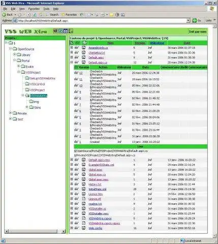Expand the Skins tree node
This screenshot has height=244, width=218.
tap(27, 107)
